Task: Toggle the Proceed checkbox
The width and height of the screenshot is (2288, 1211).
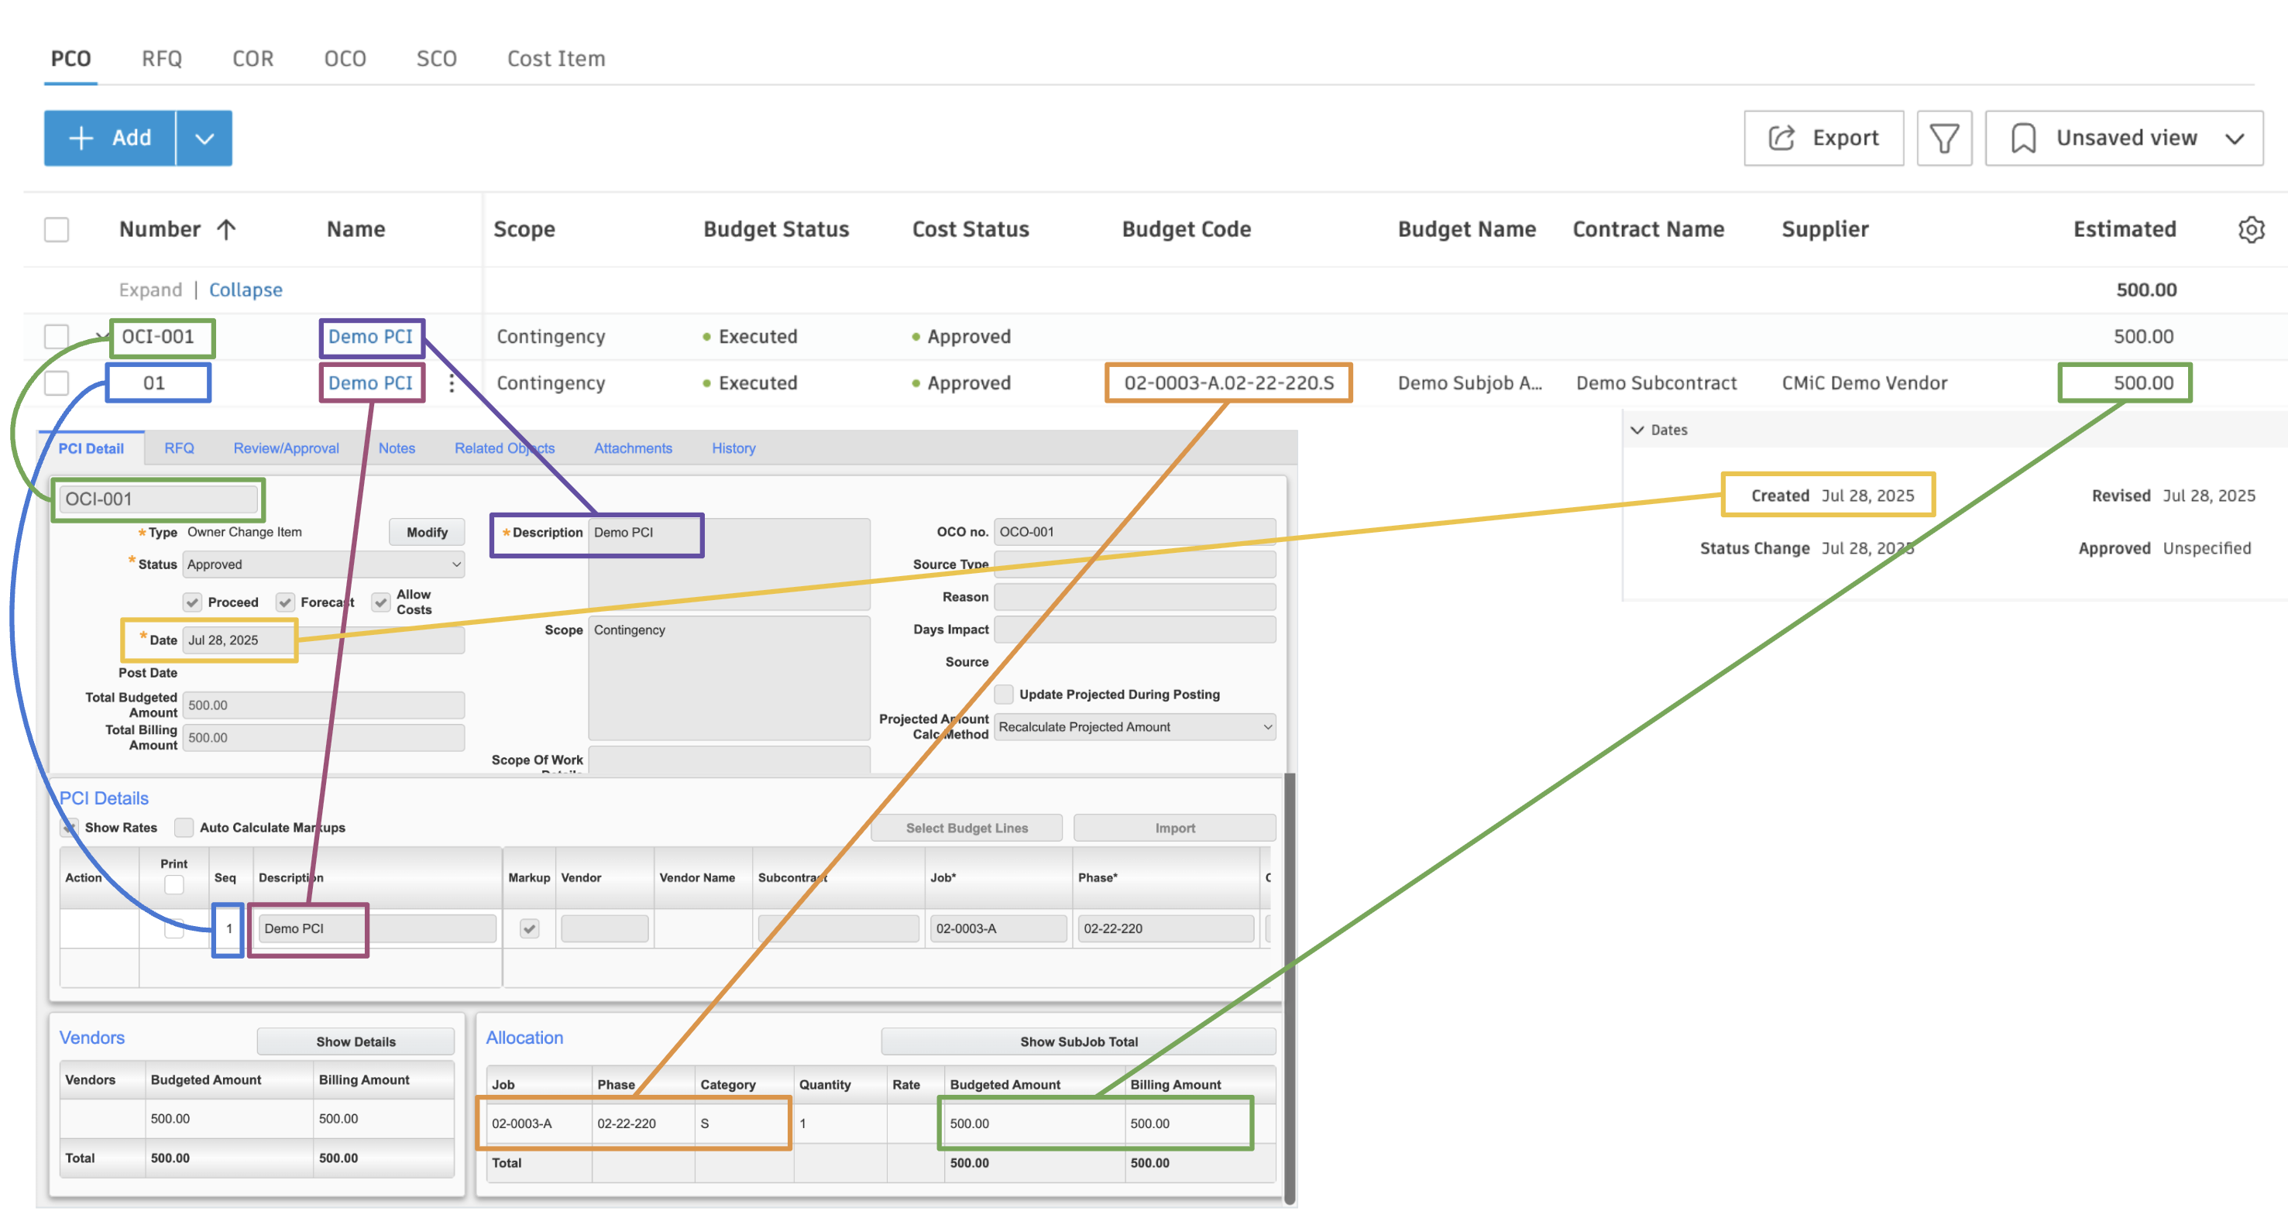Action: pyautogui.click(x=192, y=602)
